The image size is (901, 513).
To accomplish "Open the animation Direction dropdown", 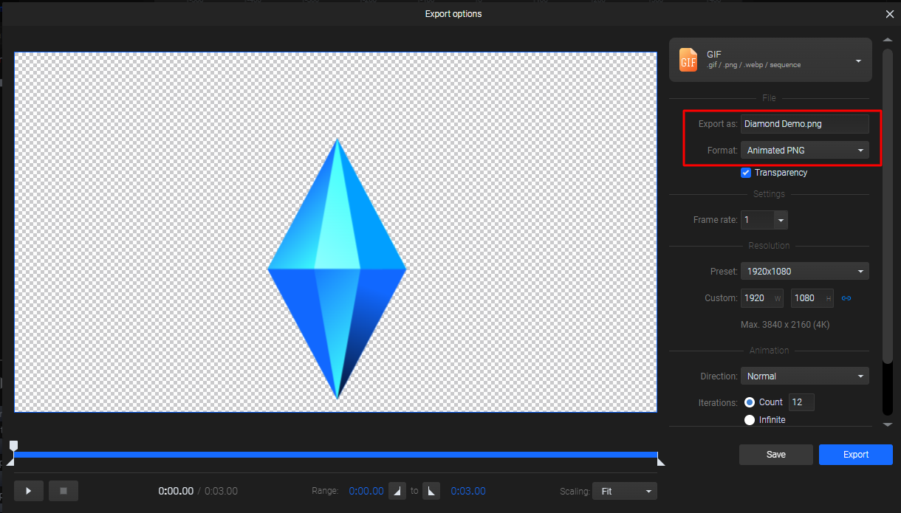I will click(805, 376).
